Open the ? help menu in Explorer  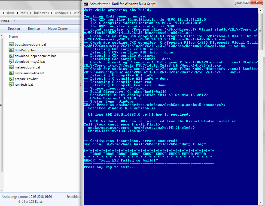(x=14, y=21)
